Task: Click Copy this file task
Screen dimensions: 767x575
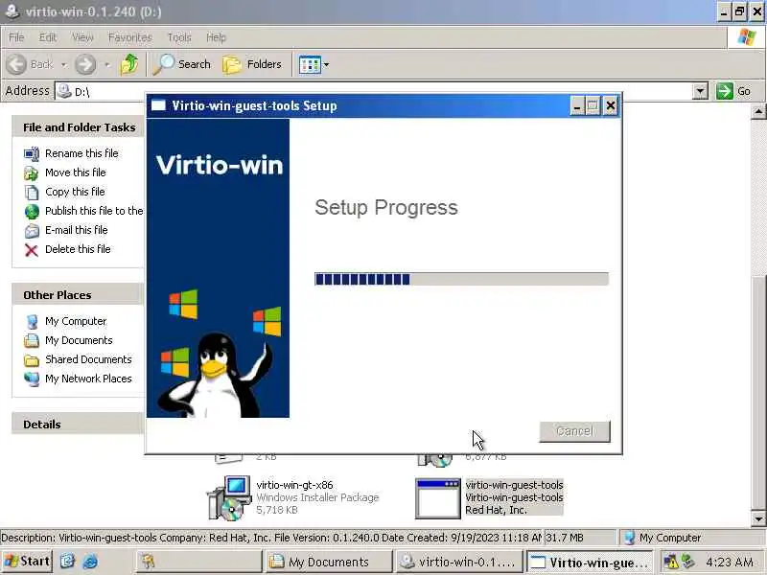Action: [75, 192]
